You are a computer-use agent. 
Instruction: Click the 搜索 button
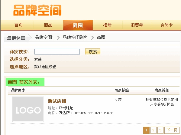tap(93, 51)
